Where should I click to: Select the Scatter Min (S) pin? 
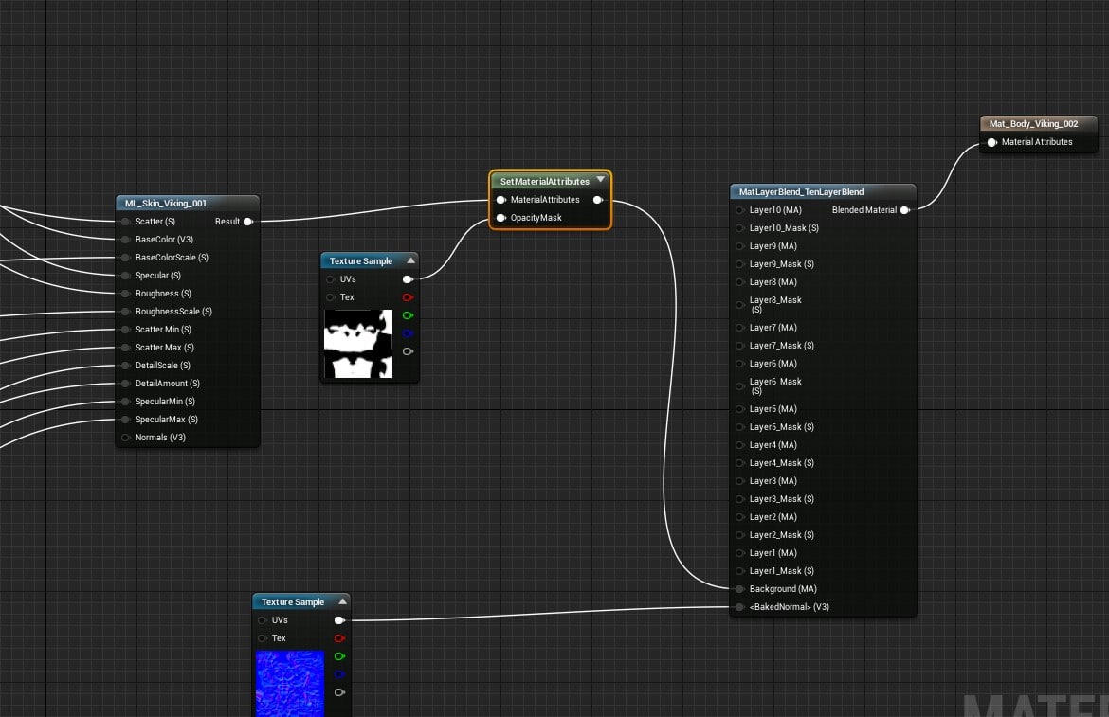(126, 330)
